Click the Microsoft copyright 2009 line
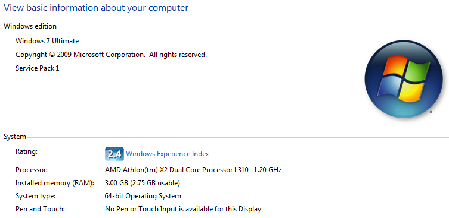Image resolution: width=449 pixels, height=218 pixels. pos(111,55)
